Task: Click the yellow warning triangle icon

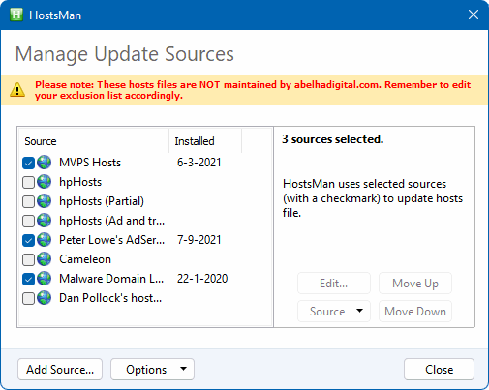Action: coord(17,90)
